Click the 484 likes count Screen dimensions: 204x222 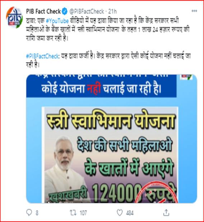point(130,213)
